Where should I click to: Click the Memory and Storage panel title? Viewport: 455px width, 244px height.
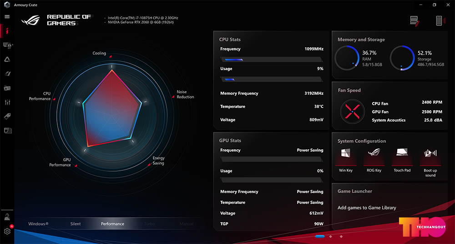click(x=361, y=40)
